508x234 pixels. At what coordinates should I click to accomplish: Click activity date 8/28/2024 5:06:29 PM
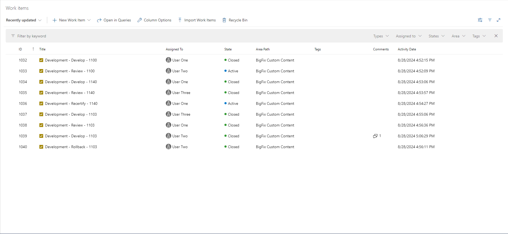pos(416,136)
